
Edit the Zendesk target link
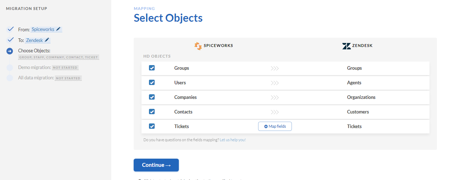34,41
